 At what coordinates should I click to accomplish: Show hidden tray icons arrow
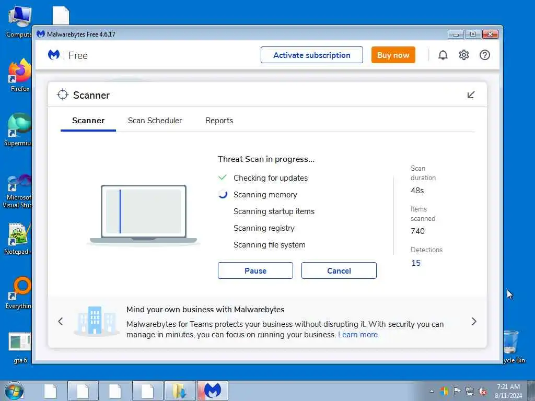click(432, 391)
